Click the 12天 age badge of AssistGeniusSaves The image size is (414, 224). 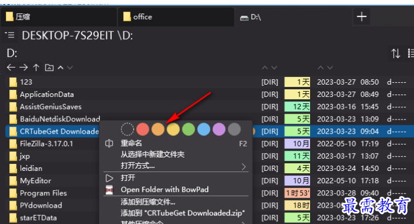(297, 107)
